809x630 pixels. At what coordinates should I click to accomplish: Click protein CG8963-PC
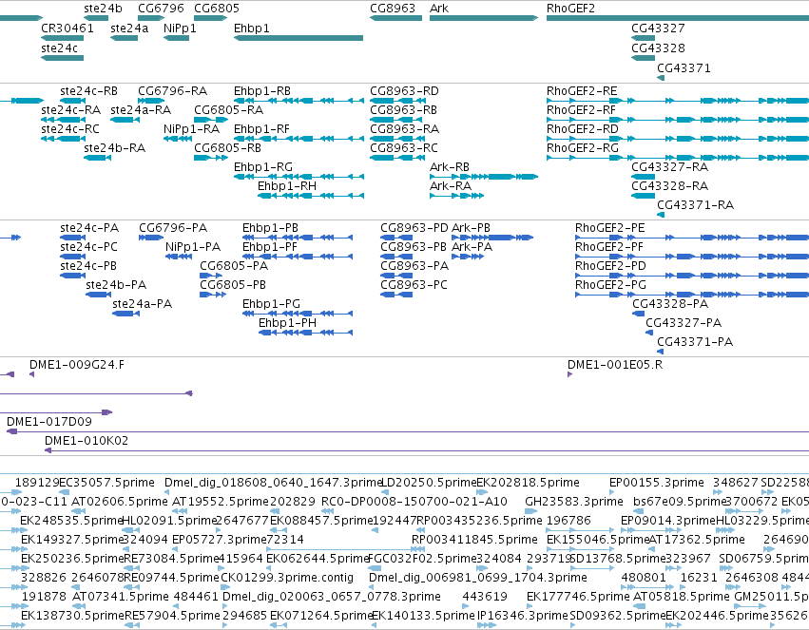(x=414, y=284)
